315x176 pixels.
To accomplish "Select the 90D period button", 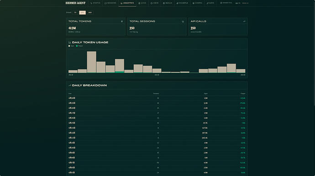I will 90,12.
